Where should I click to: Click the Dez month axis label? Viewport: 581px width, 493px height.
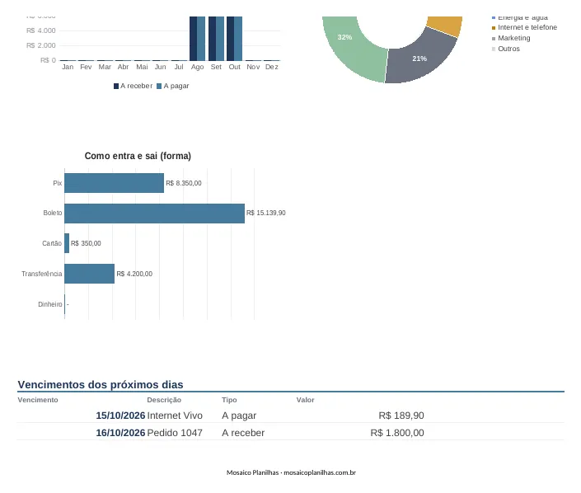pos(272,67)
